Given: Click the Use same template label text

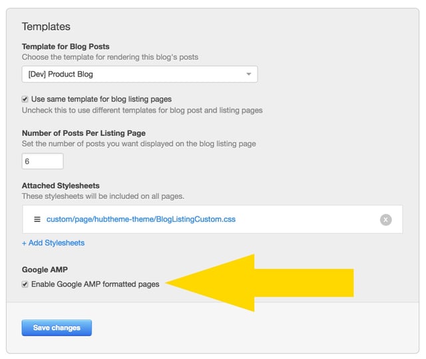Looking at the screenshot, I should point(101,99).
